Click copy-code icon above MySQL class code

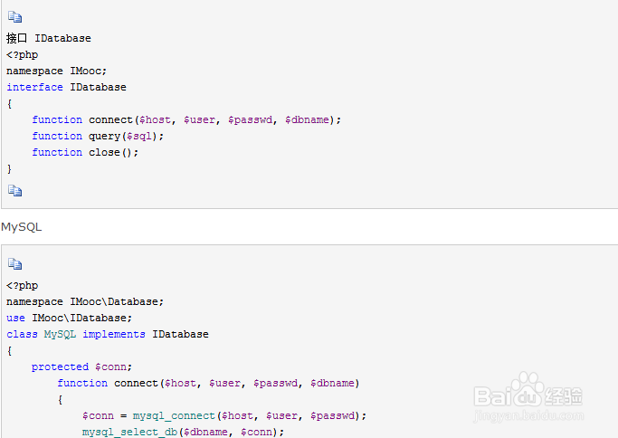coord(15,263)
